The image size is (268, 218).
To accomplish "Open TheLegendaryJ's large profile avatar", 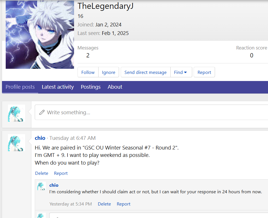I will coord(40,34).
